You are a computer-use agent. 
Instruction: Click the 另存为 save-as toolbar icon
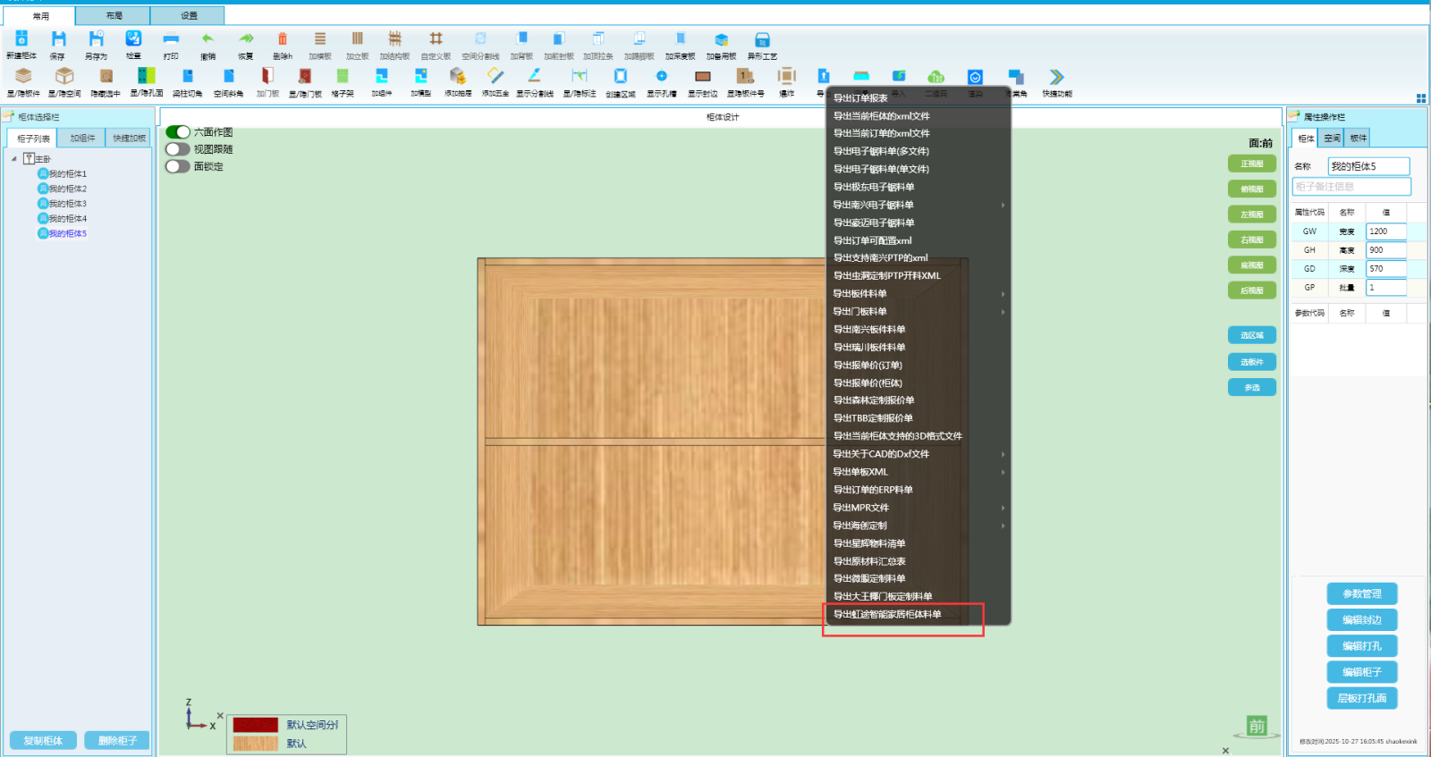pyautogui.click(x=96, y=40)
